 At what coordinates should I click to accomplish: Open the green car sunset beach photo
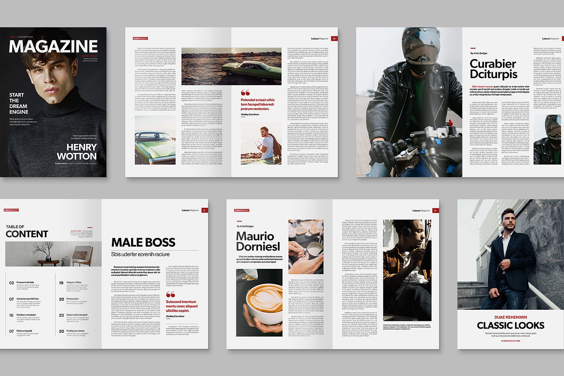(232, 66)
